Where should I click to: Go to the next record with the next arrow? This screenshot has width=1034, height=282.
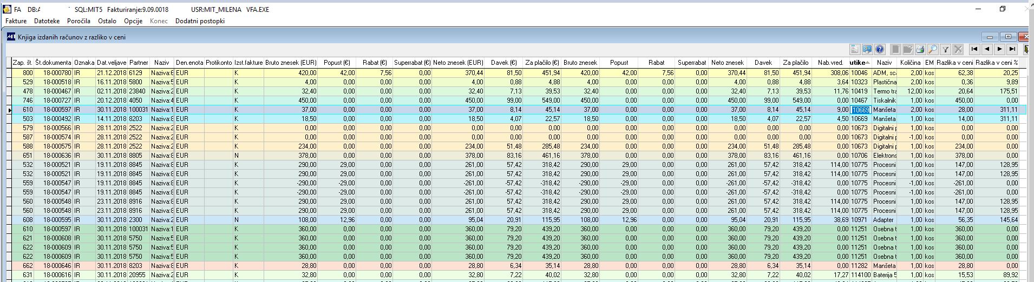pyautogui.click(x=999, y=49)
